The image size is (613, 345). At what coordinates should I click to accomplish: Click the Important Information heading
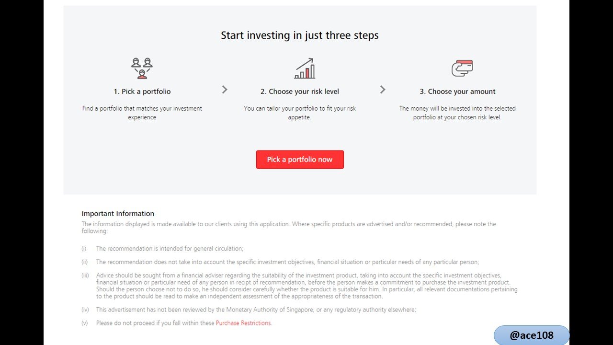pyautogui.click(x=118, y=214)
